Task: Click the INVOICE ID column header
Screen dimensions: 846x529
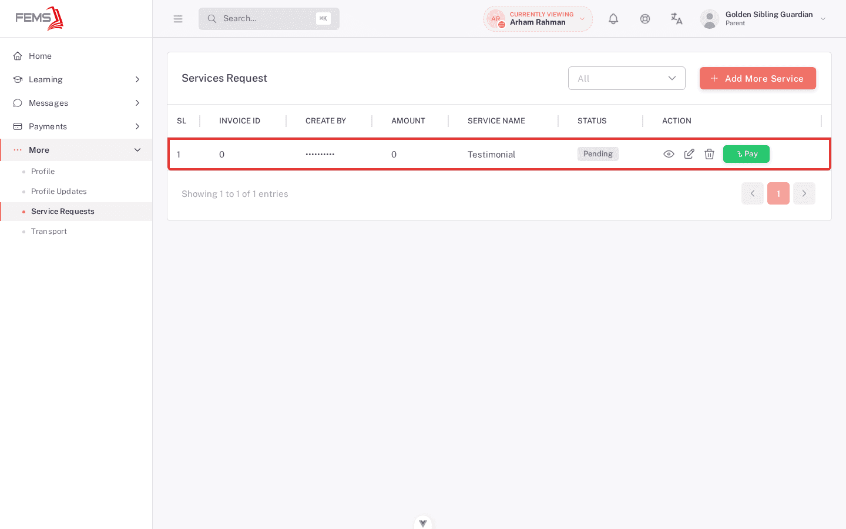Action: (x=240, y=121)
